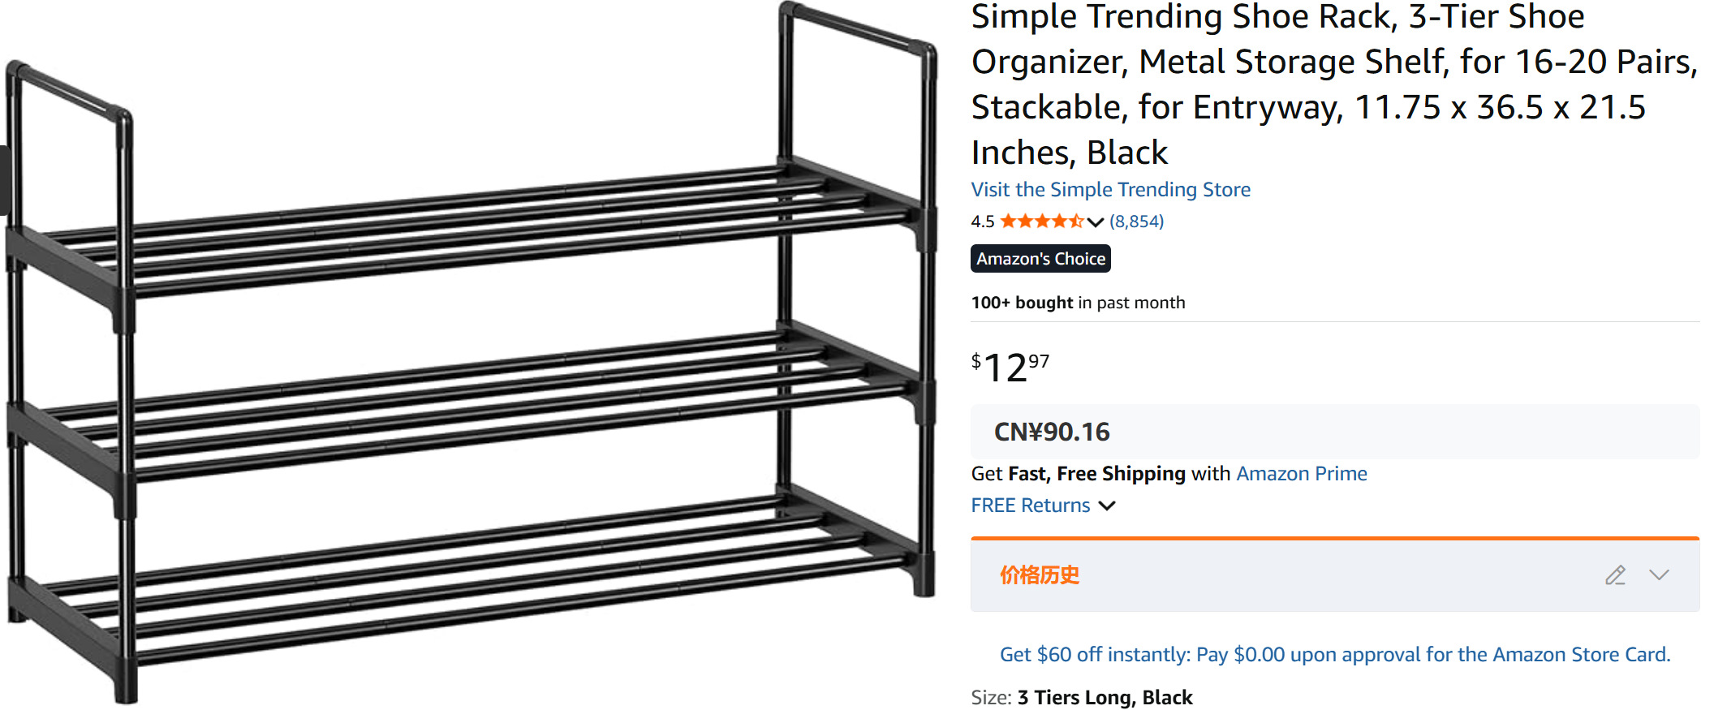1714x710 pixels.
Task: Click the orange star rating icons
Action: pyautogui.click(x=1041, y=222)
